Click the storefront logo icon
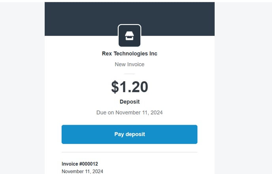The height and width of the screenshot is (174, 272). (129, 36)
